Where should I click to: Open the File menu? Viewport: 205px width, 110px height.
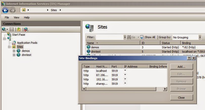[7, 17]
